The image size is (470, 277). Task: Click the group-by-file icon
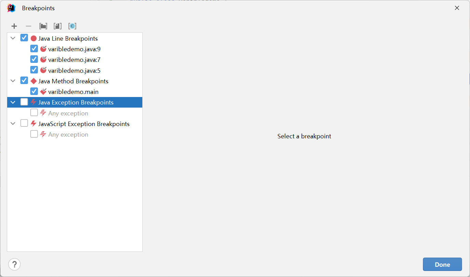tap(57, 26)
